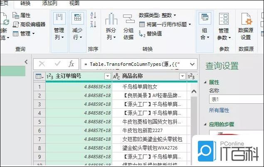The width and height of the screenshot is (264, 167).
Task: Click the 管理列 column management button
Action: [x=59, y=27]
